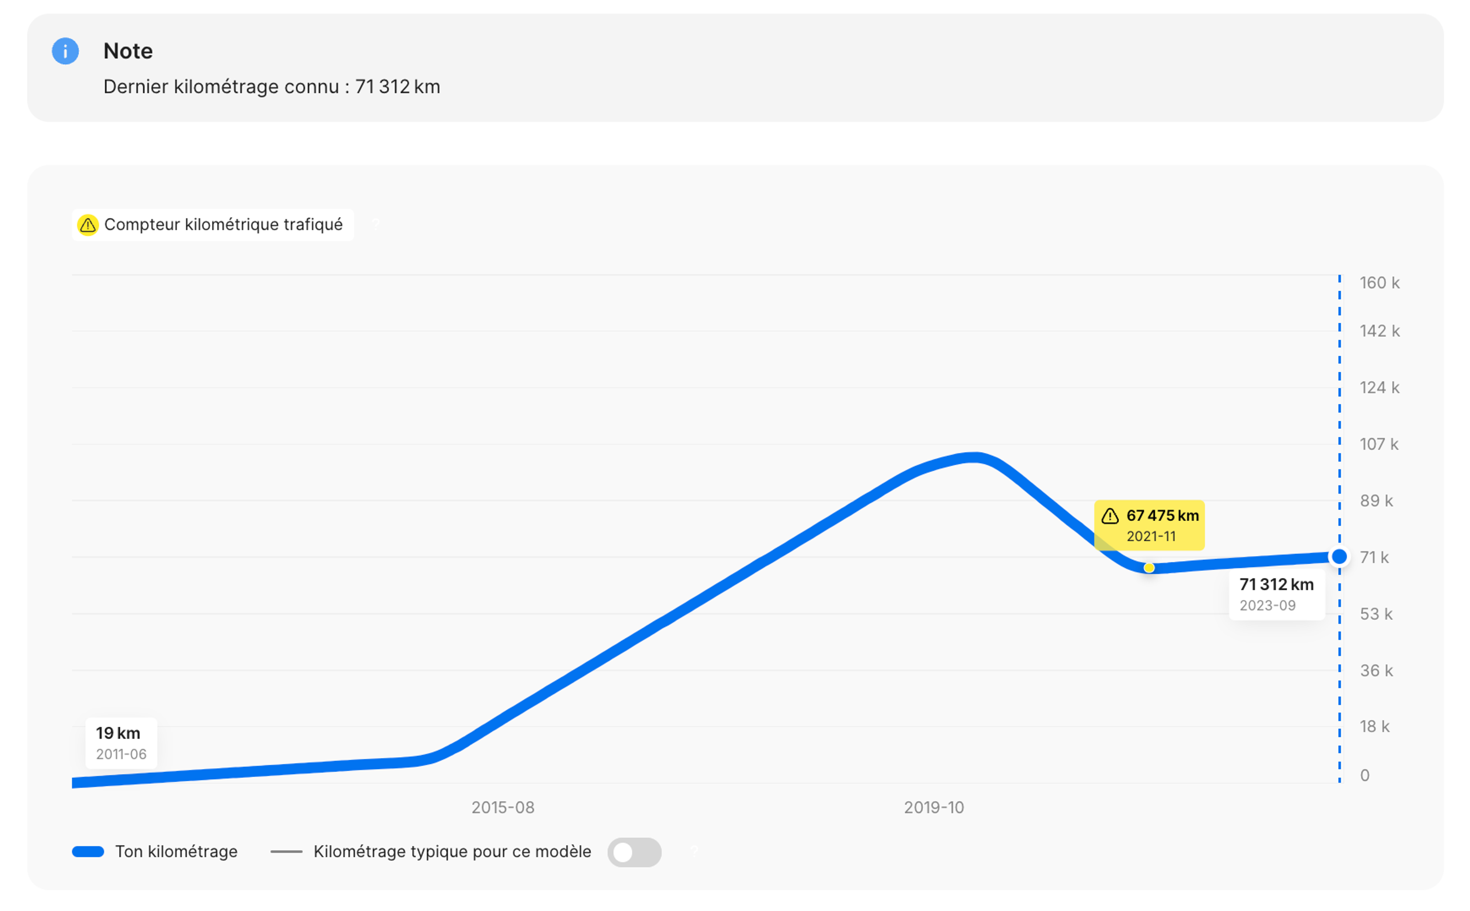Click the 71 312 km 2023-09 tooltip
Image resolution: width=1470 pixels, height=911 pixels.
(1276, 594)
